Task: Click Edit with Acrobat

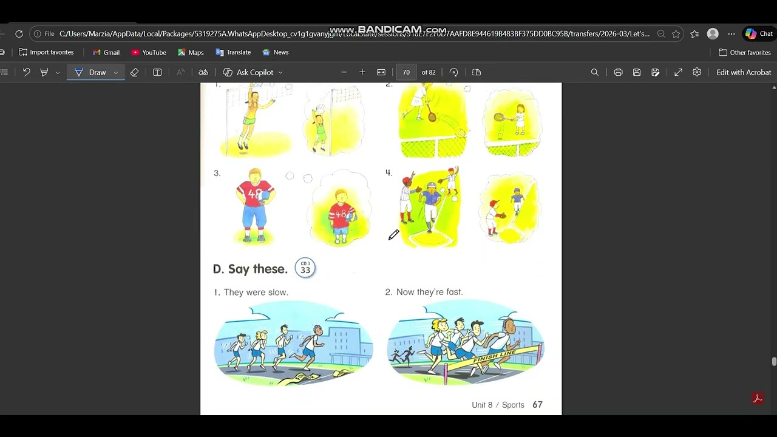Action: [x=744, y=72]
